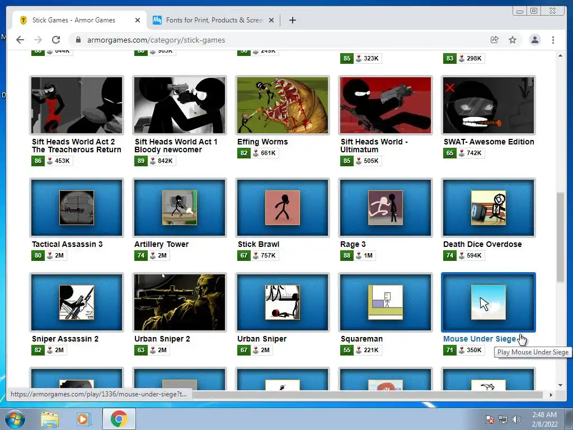The width and height of the screenshot is (573, 430).
Task: Open Rage 3 game thumbnail
Action: coord(386,208)
